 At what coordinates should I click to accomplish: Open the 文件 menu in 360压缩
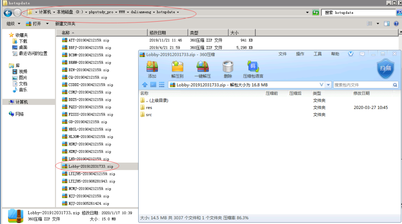pyautogui.click(x=283, y=54)
